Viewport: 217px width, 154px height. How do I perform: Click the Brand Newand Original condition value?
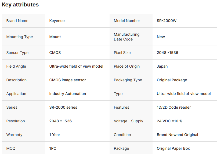point(177,135)
